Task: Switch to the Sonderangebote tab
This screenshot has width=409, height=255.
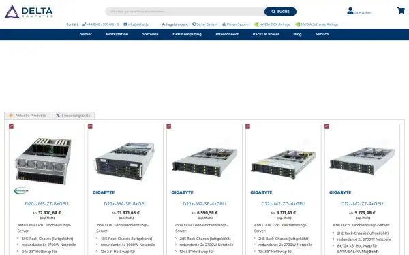Action: [x=74, y=116]
